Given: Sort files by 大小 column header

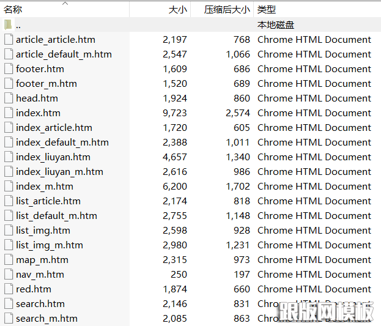Looking at the screenshot, I should 177,9.
